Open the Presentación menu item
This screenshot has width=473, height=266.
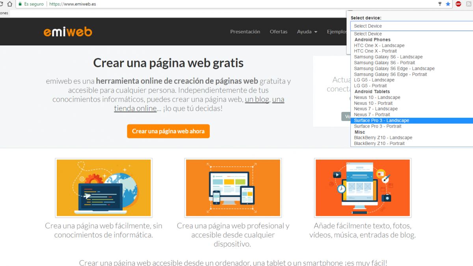coord(245,32)
